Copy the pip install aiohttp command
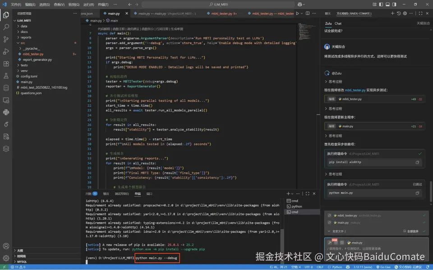 pyautogui.click(x=417, y=162)
